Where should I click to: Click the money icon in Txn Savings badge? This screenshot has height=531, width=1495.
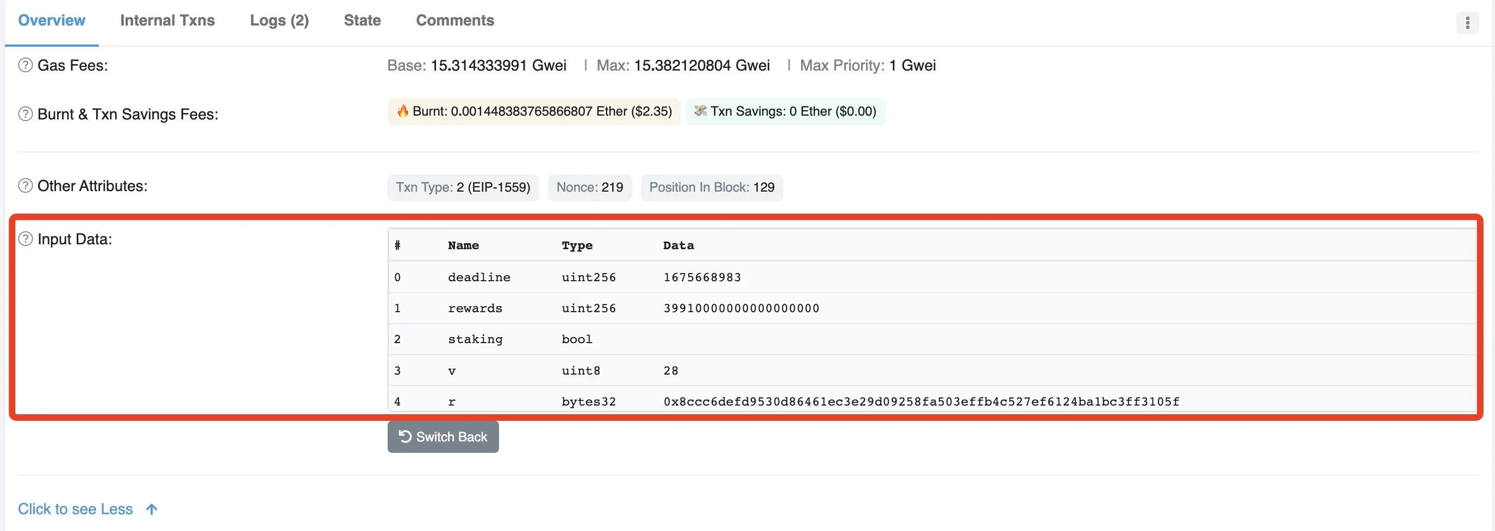700,111
